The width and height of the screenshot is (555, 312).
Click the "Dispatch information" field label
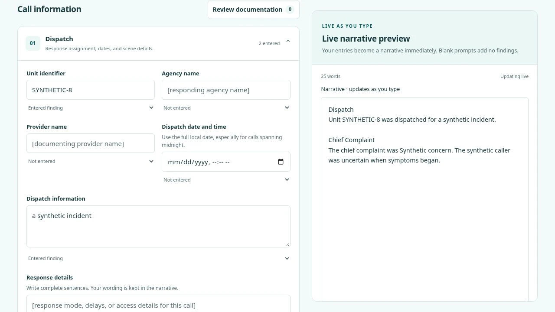[x=56, y=198]
